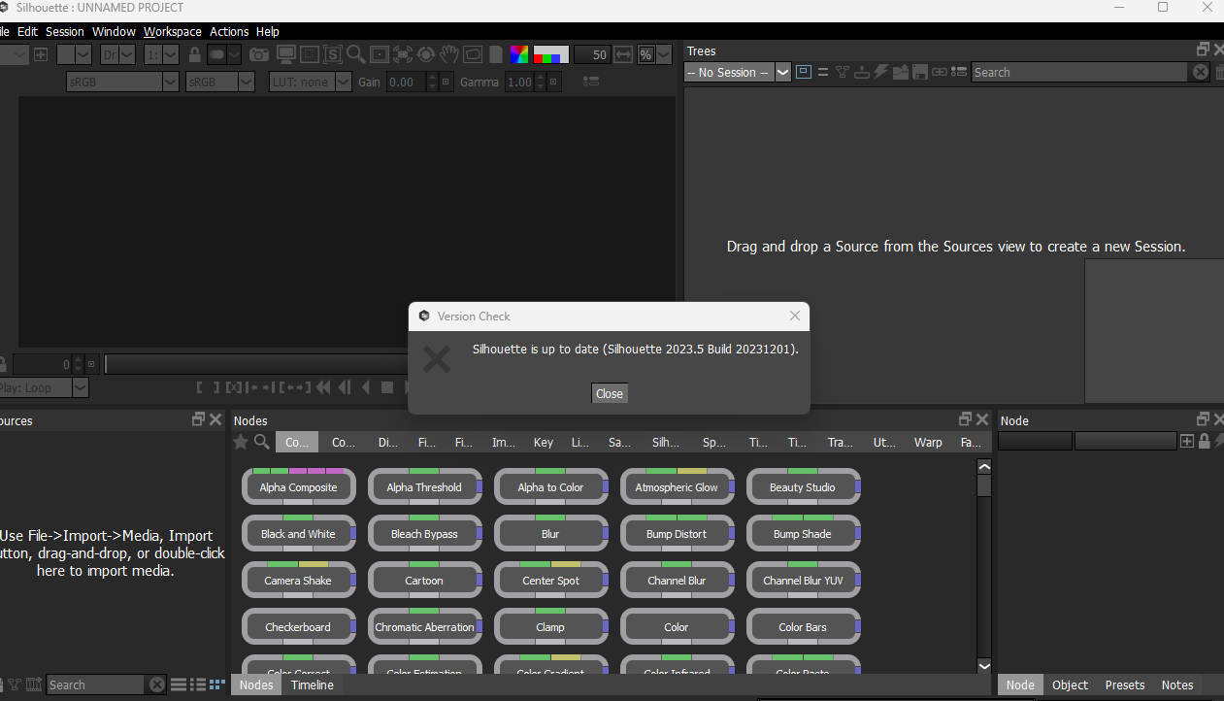Click the viewer options list icon after Gamma
This screenshot has width=1224, height=701.
click(x=590, y=83)
